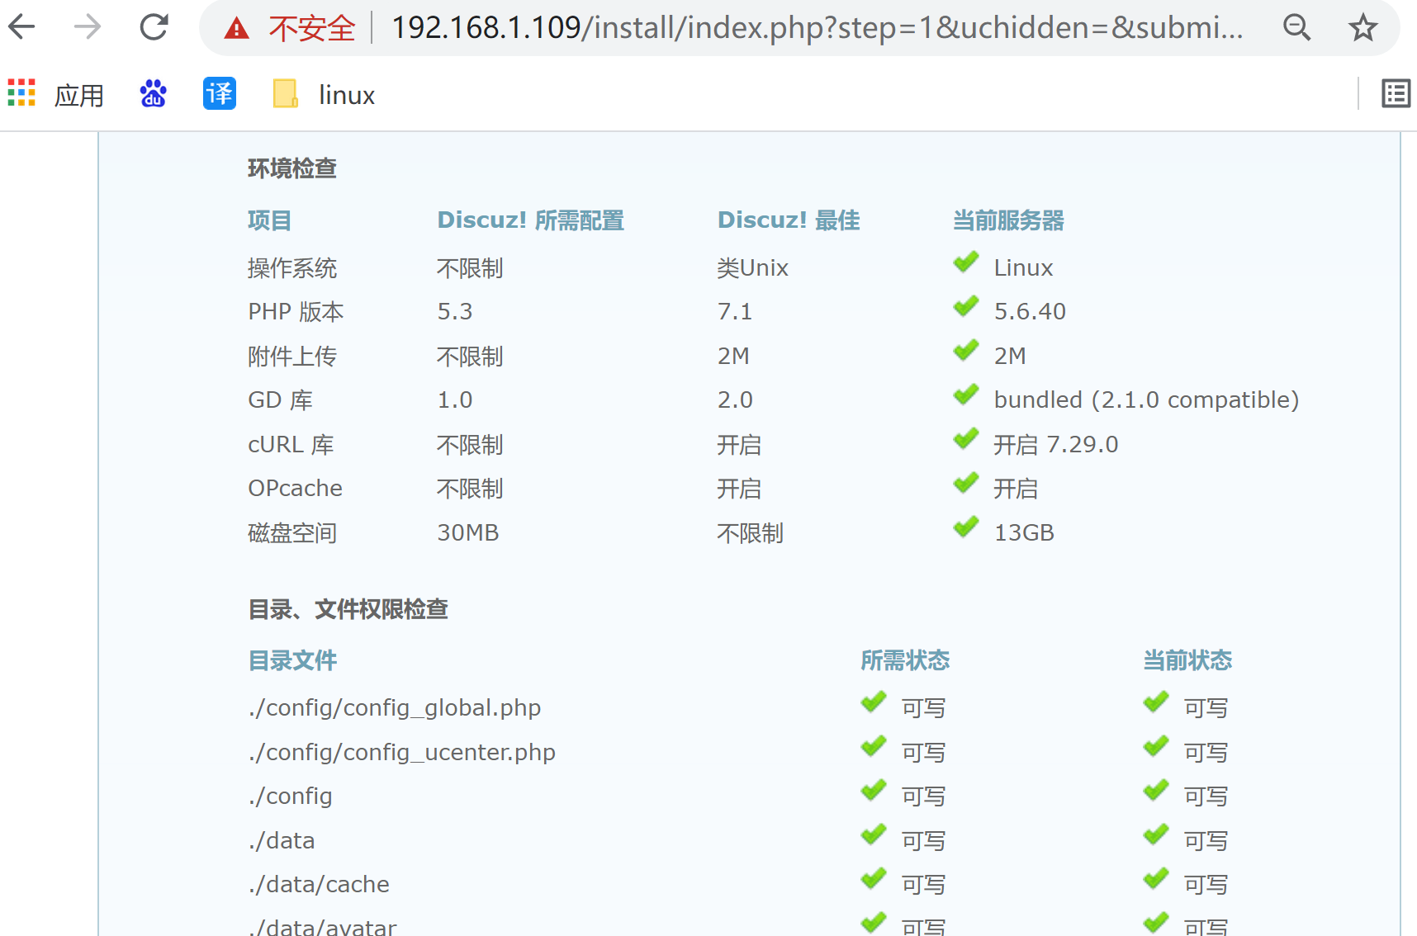
Task: Open the linux bookmarks folder
Action: click(x=324, y=94)
